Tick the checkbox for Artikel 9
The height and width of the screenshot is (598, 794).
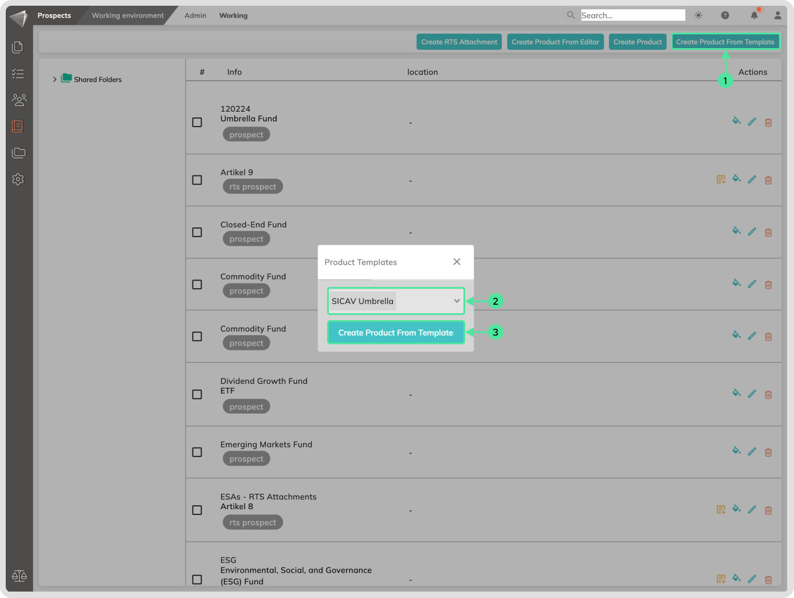(197, 180)
